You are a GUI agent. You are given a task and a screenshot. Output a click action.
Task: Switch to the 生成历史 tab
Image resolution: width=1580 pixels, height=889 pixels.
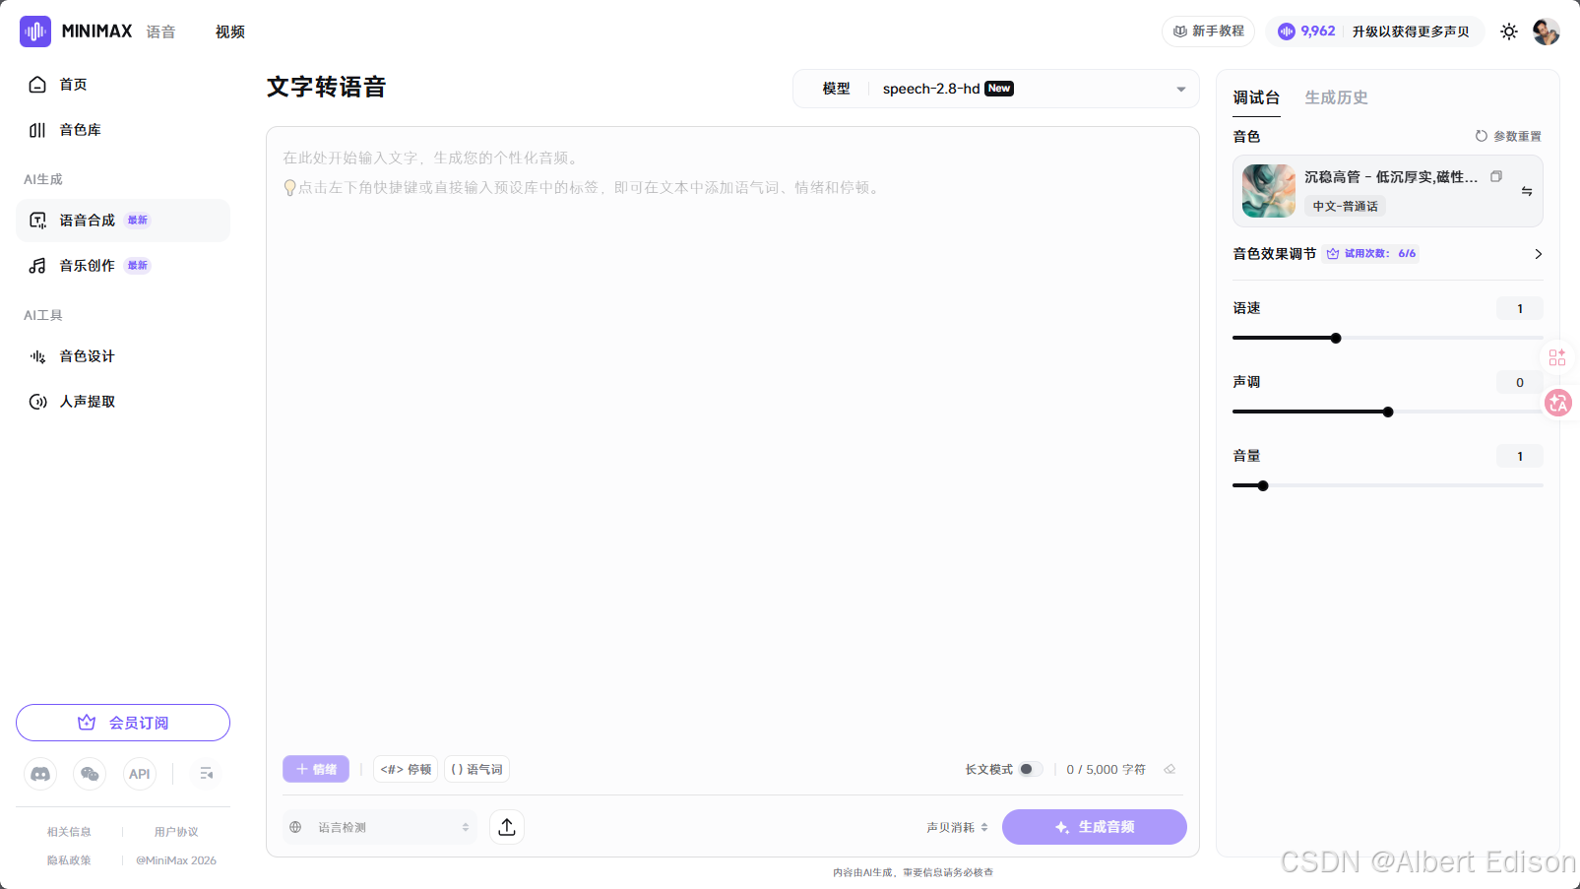click(x=1336, y=97)
